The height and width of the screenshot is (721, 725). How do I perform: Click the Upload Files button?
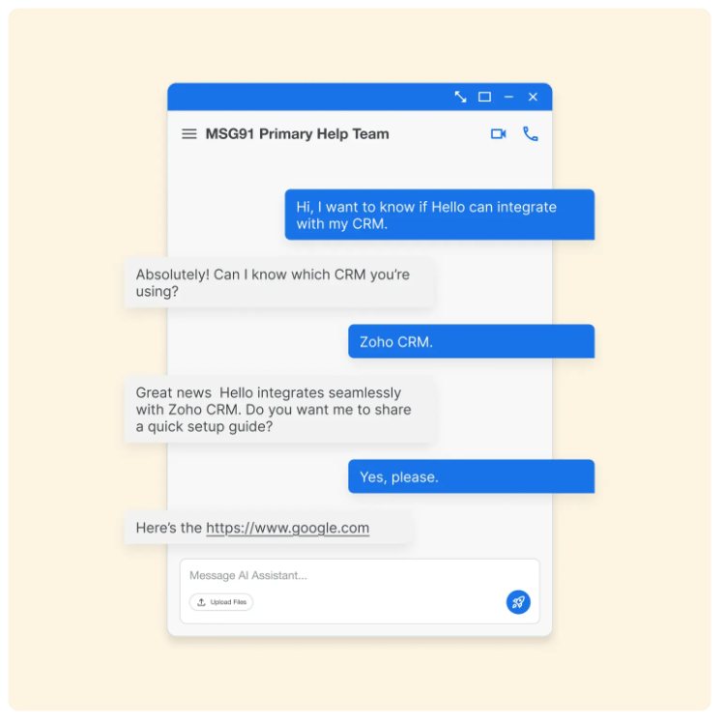(221, 602)
